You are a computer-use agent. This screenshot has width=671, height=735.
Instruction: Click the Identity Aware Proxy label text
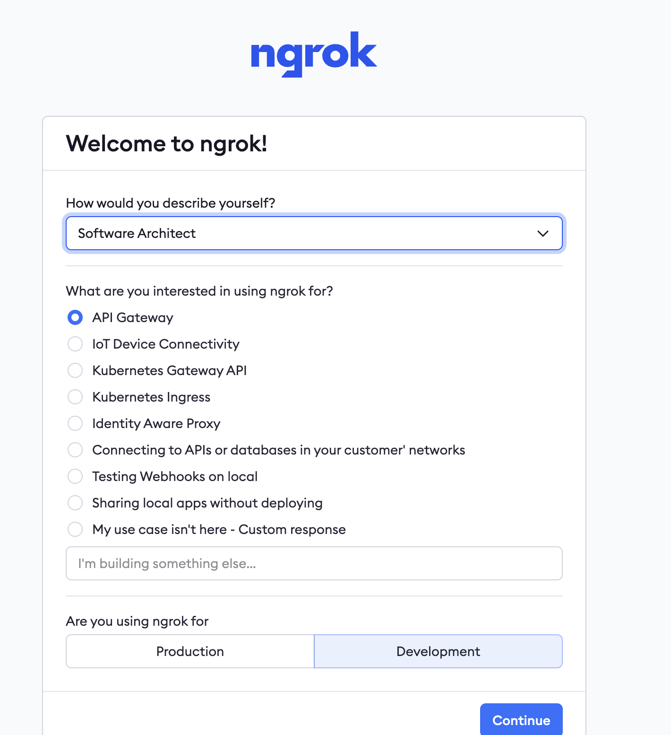point(156,423)
